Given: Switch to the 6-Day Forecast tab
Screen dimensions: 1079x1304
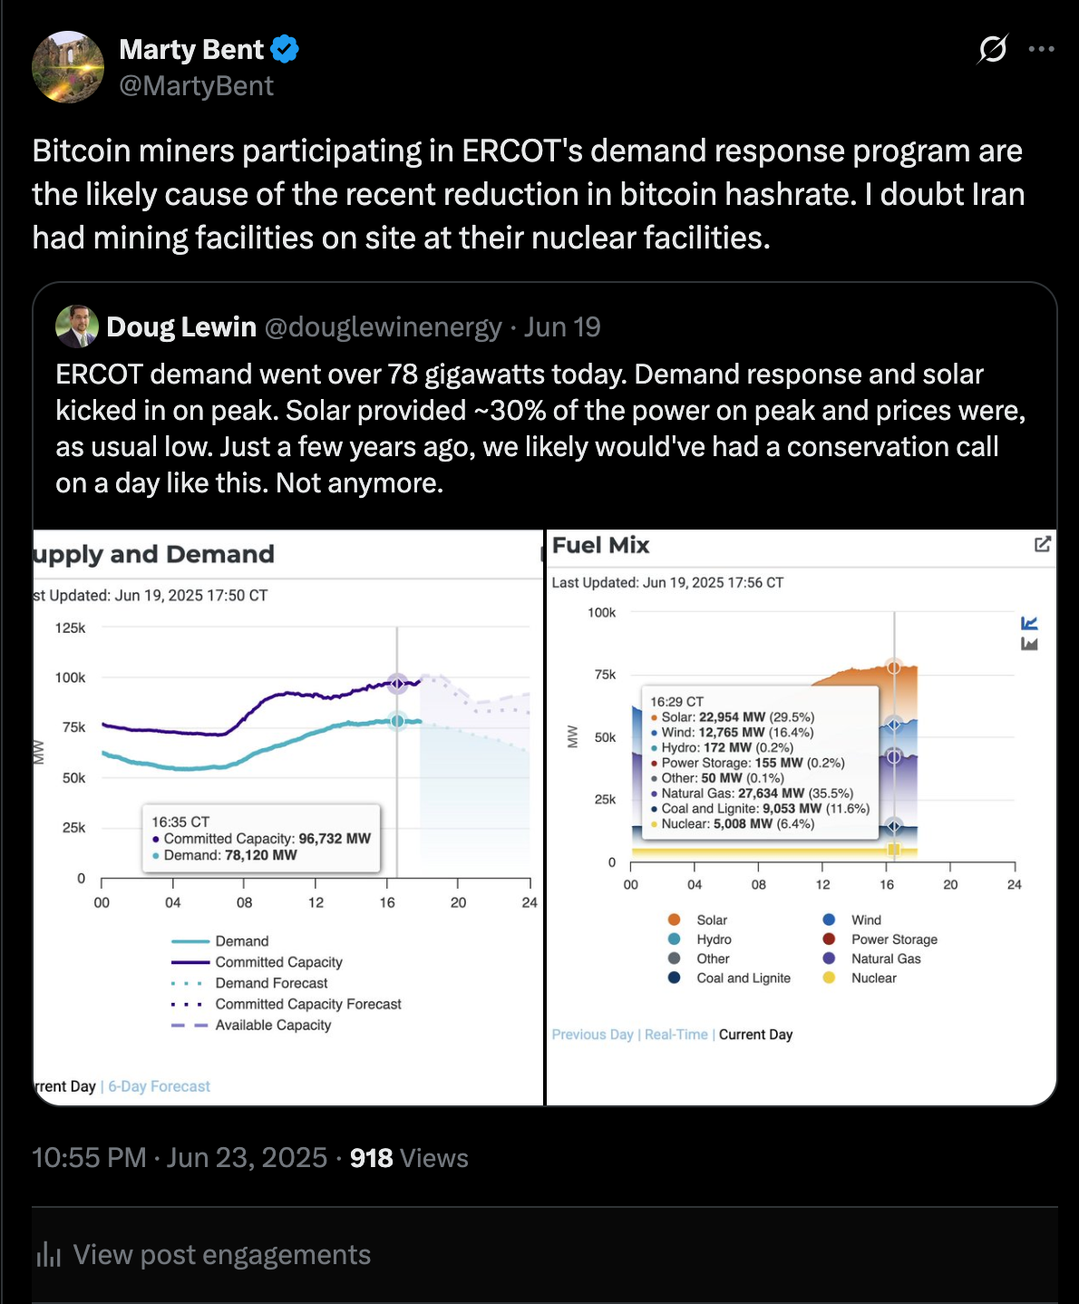Looking at the screenshot, I should (159, 1086).
